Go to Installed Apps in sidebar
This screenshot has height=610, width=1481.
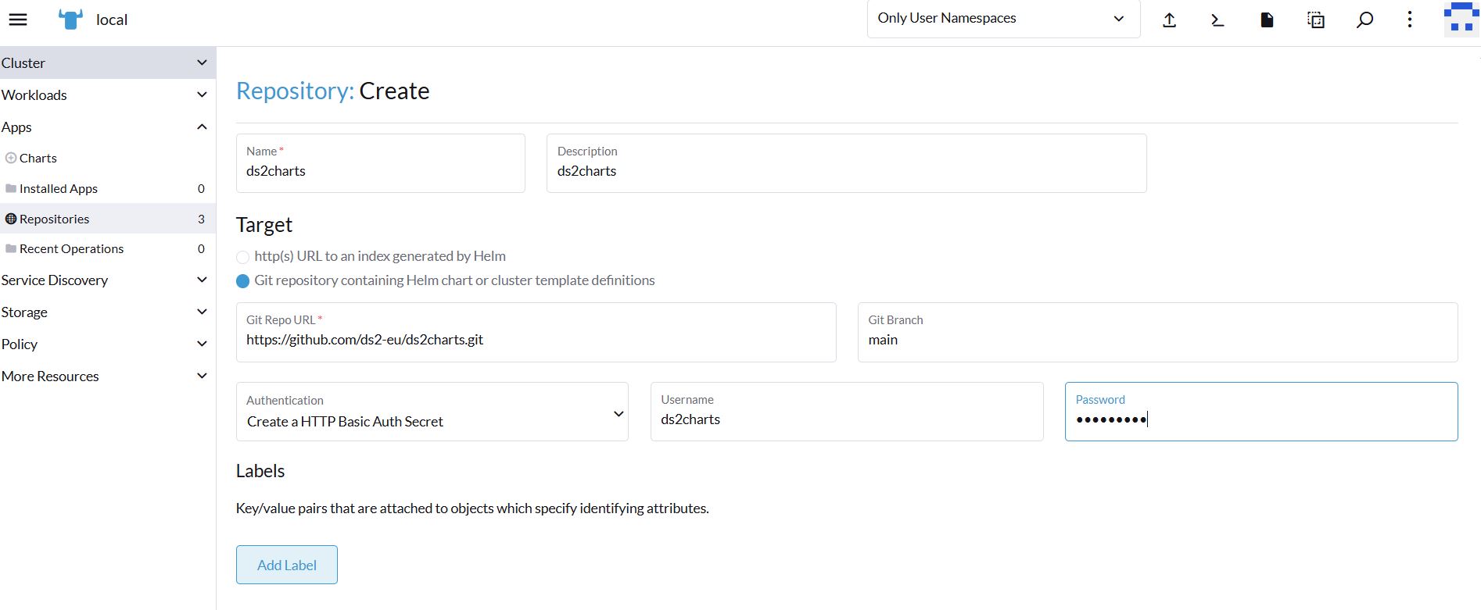[59, 189]
